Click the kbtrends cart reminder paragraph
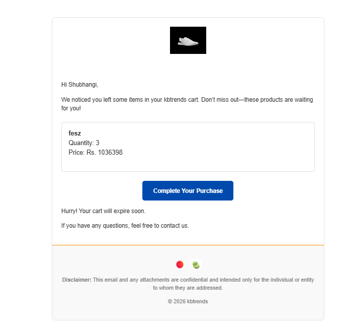Screen dimensions: 337x331 [187, 104]
